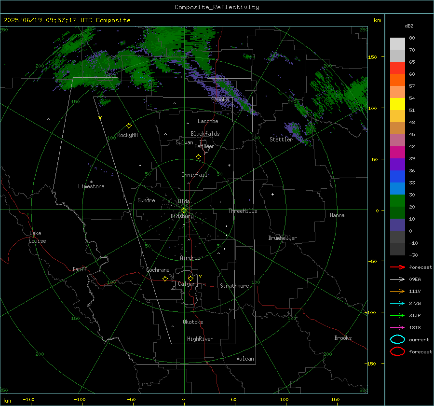Click the Lacombe town label

[x=208, y=121]
